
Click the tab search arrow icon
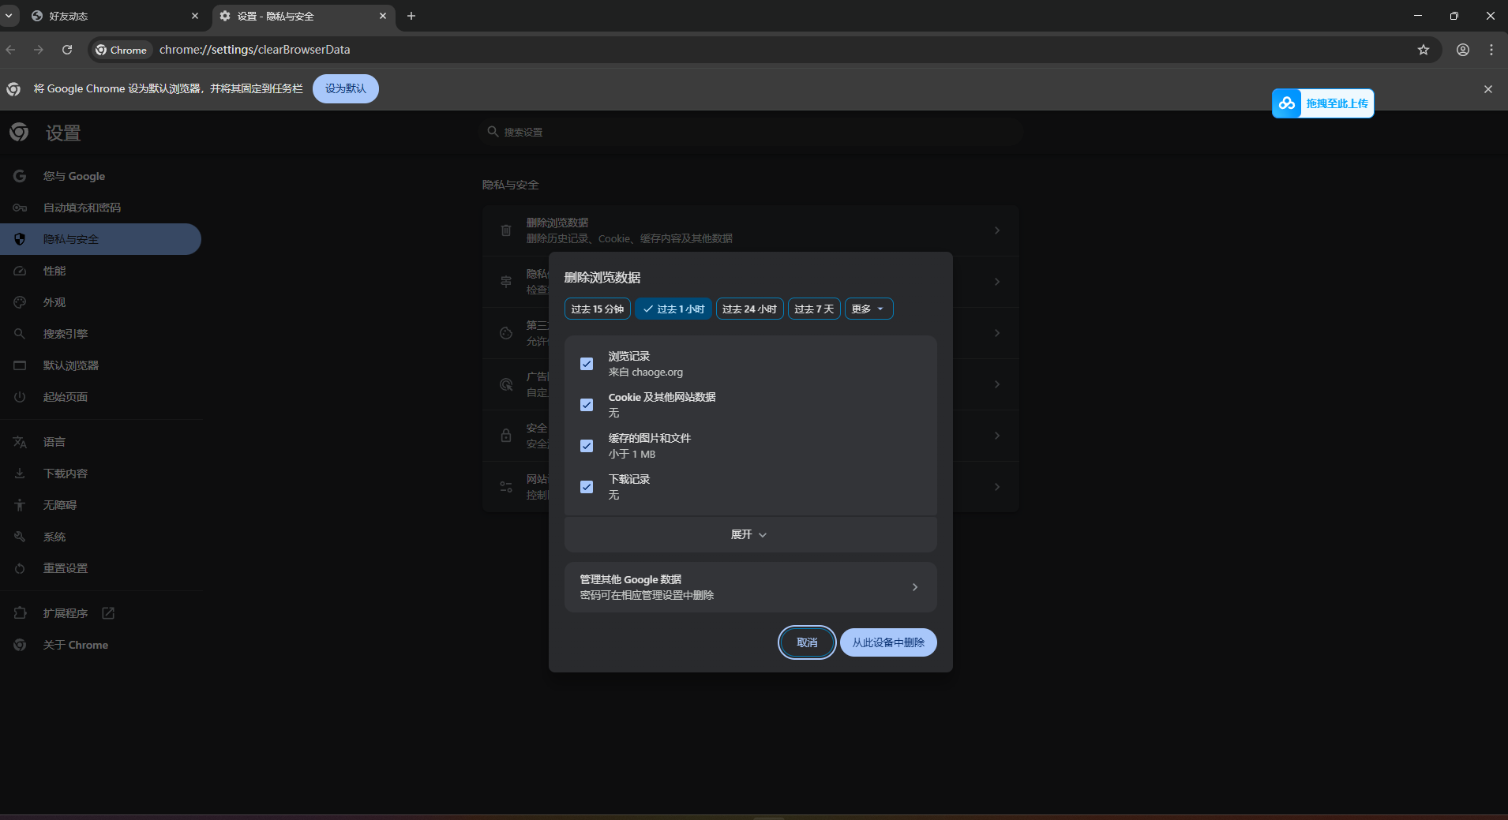pyautogui.click(x=9, y=16)
